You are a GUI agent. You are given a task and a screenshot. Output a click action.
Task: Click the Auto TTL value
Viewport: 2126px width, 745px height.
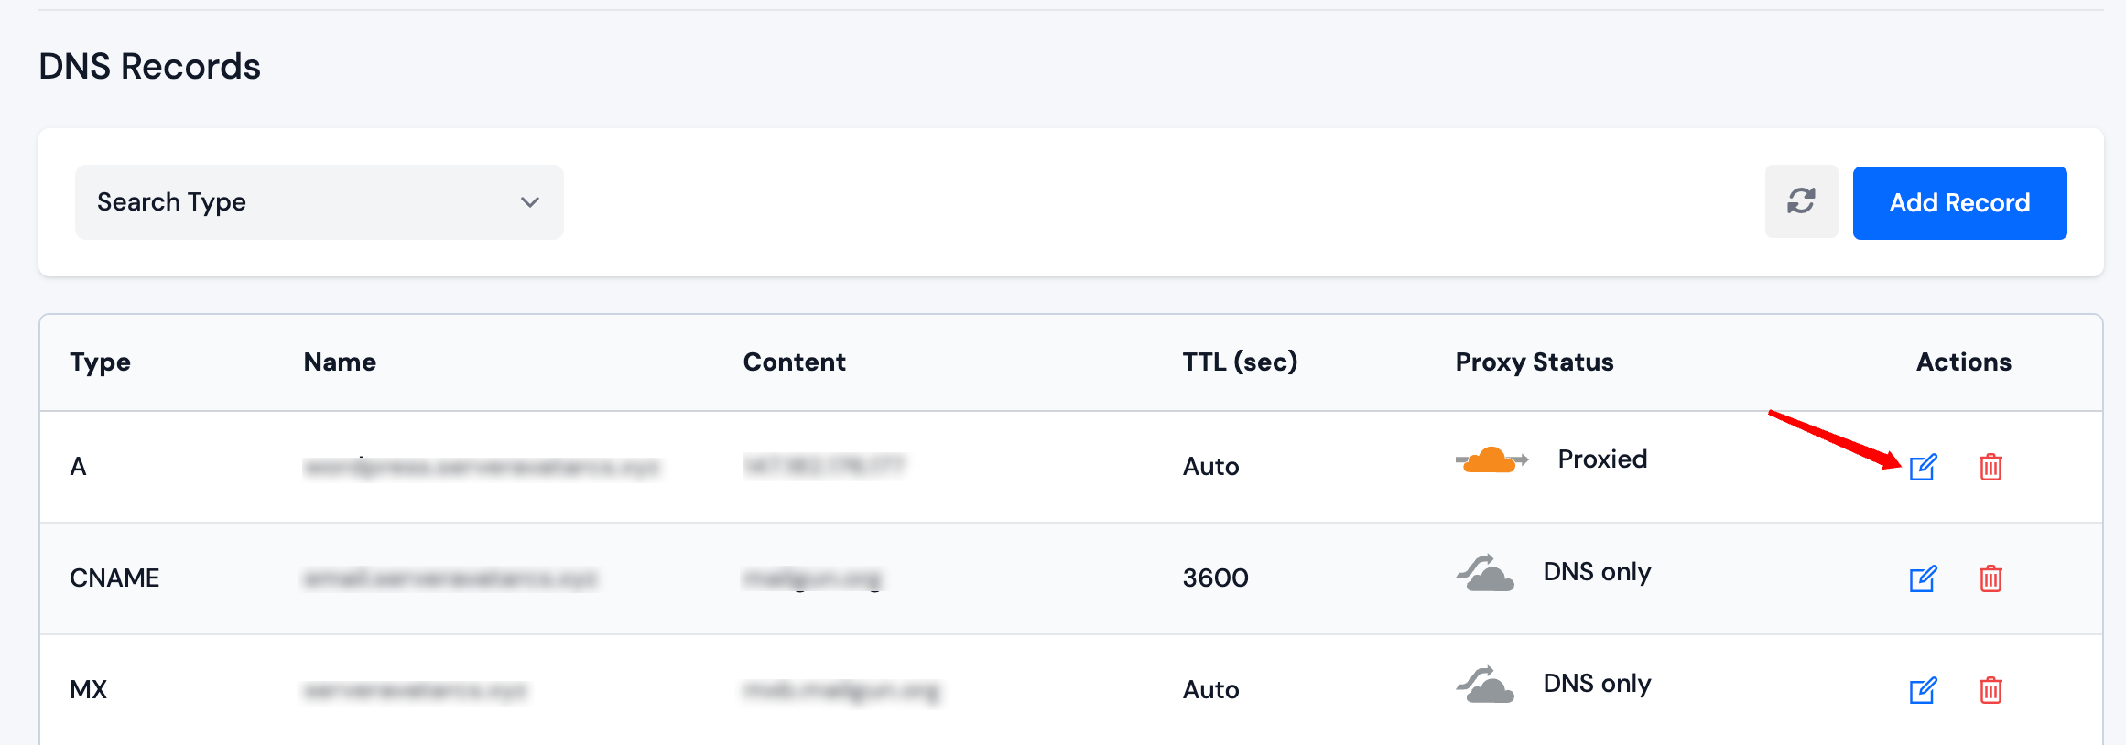[1210, 467]
